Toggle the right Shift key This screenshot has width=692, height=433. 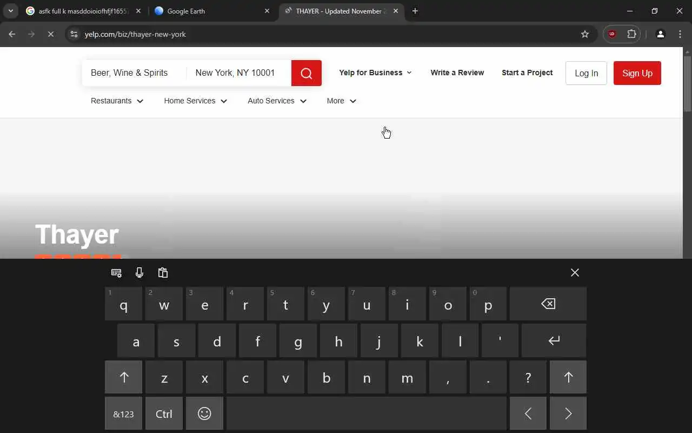tap(568, 377)
